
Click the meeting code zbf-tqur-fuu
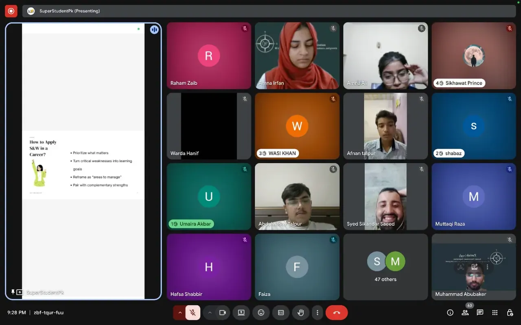point(48,312)
